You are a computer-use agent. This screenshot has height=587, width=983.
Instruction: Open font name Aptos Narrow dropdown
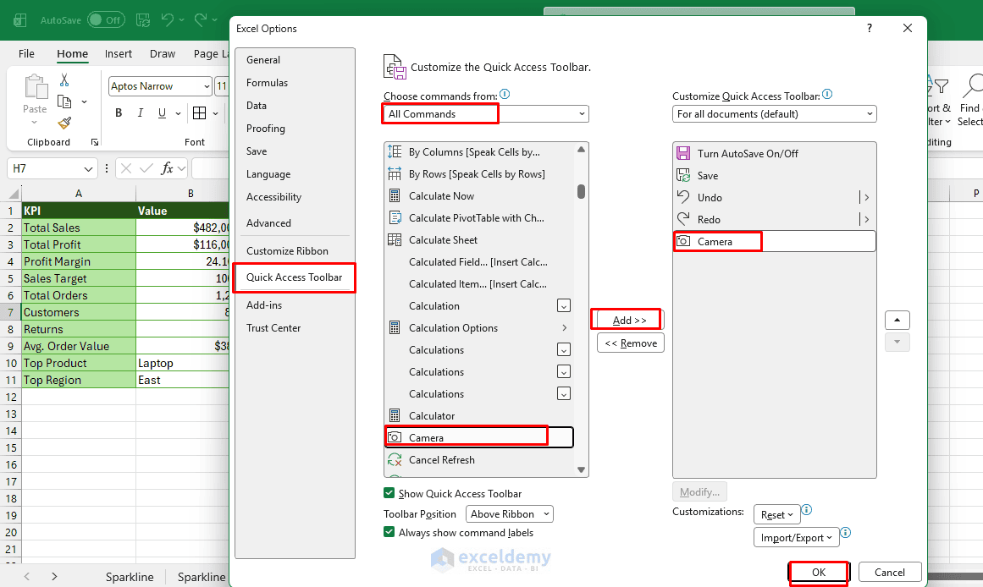coord(207,86)
